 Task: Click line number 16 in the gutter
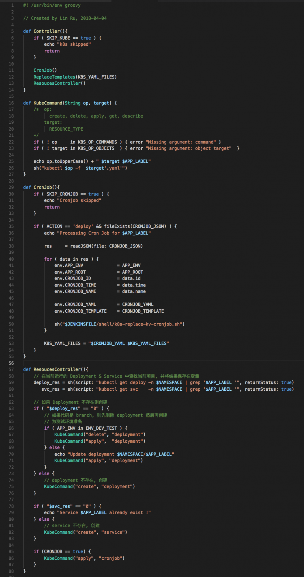pyautogui.click(x=11, y=103)
